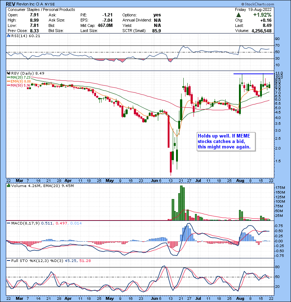Click the -0.75 level on the MACD axis
The width and height of the screenshot is (291, 302).
279,256
